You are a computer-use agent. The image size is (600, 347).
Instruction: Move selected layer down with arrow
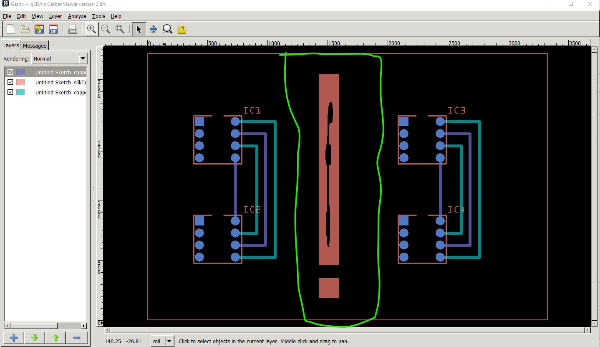click(35, 338)
